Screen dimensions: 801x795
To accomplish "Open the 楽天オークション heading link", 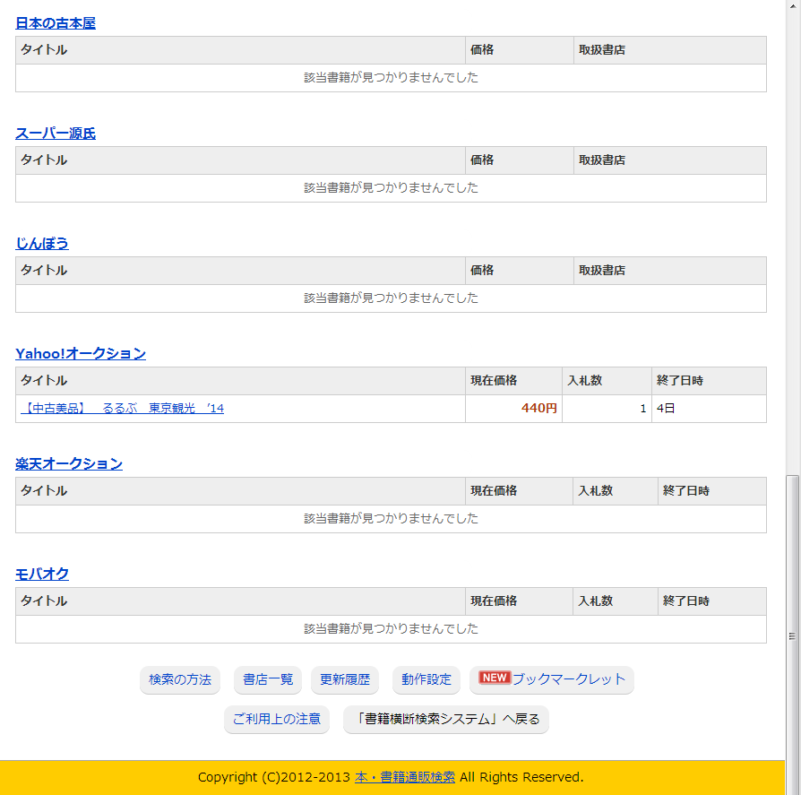I will [69, 464].
